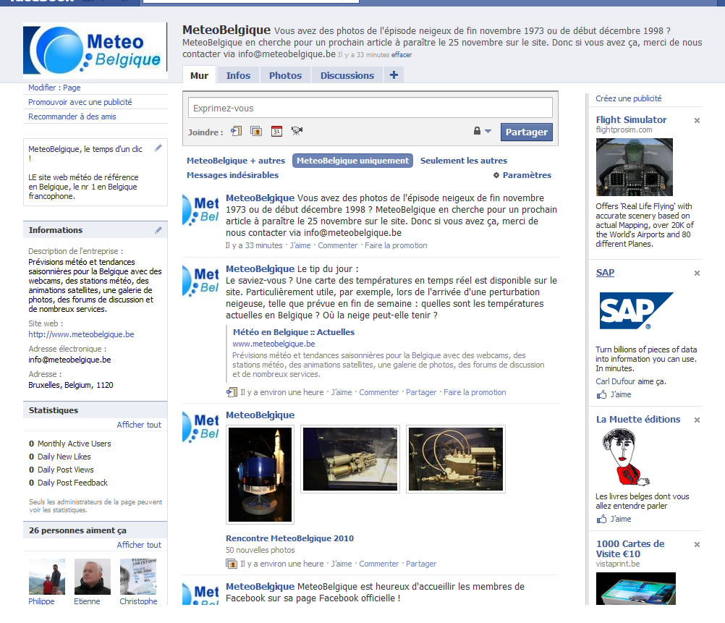Image resolution: width=725 pixels, height=623 pixels.
Task: Attach a photo with the Joindre photo icon
Action: (256, 132)
